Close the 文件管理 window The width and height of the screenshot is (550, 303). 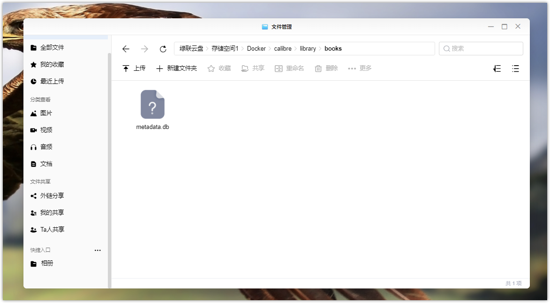pyautogui.click(x=518, y=27)
